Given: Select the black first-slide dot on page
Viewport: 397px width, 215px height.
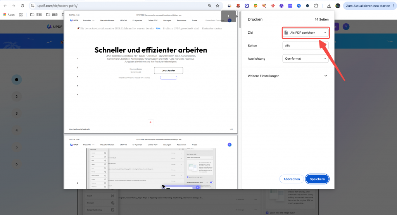Looking at the screenshot, I should tap(17, 80).
